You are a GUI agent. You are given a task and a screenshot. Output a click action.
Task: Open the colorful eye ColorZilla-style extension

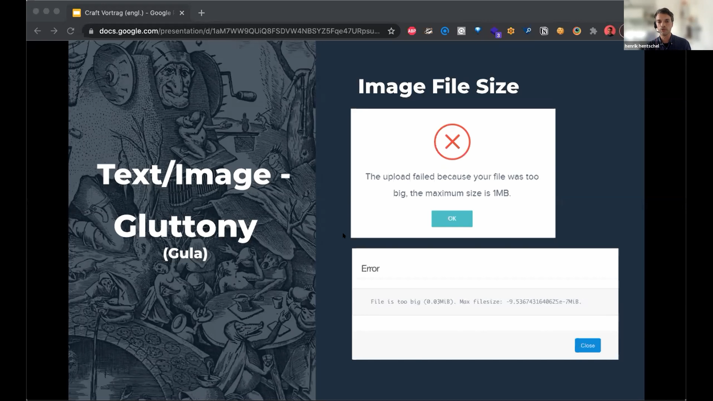coord(577,31)
